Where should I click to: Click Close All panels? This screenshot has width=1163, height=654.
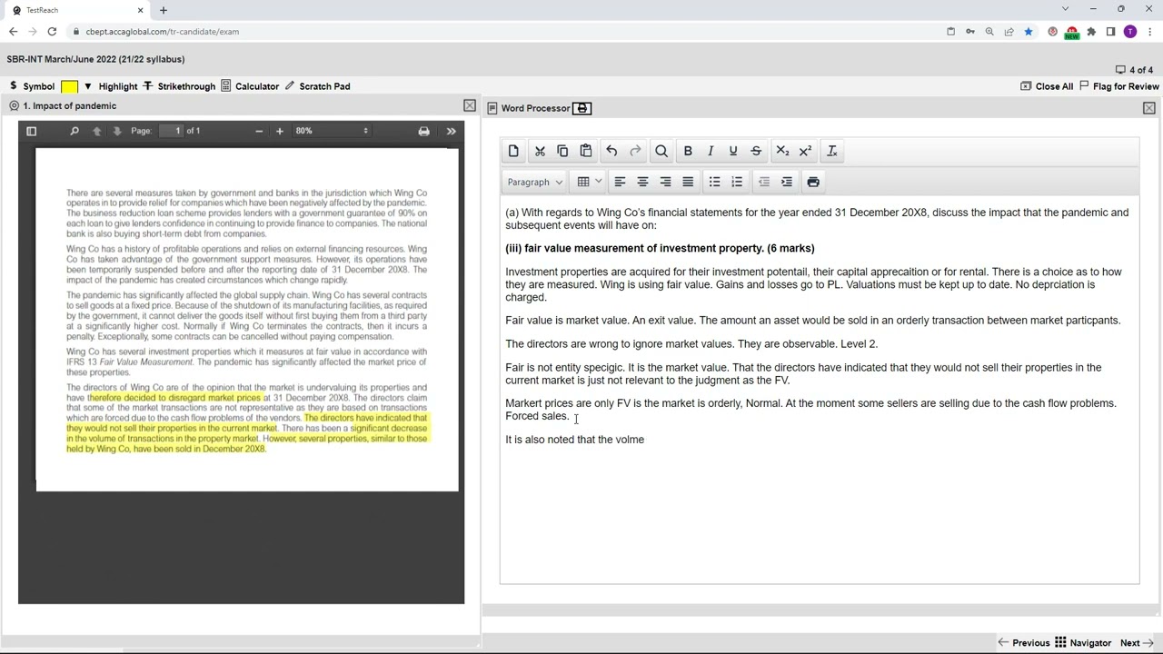point(1047,86)
